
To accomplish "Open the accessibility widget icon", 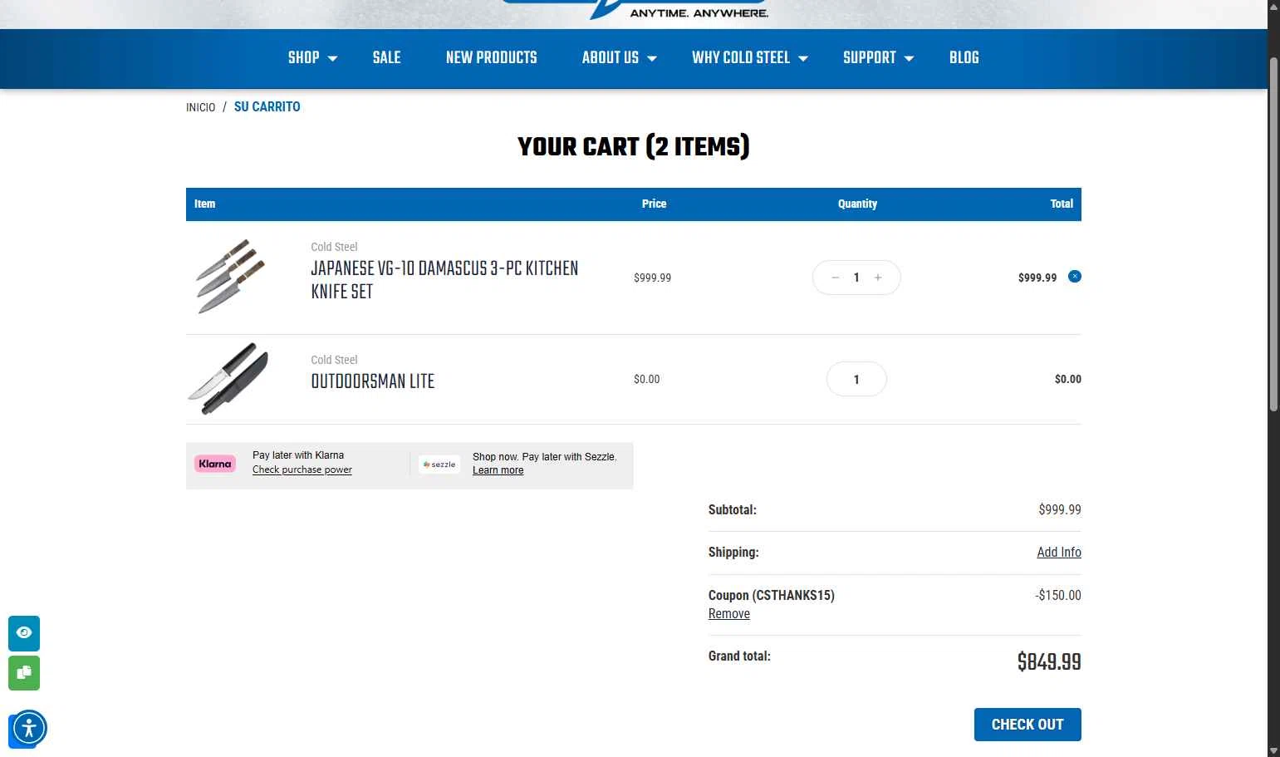I will 29,729.
